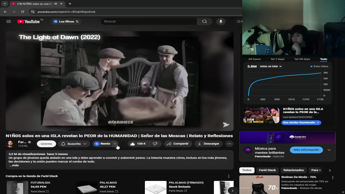Expand the brain.fm ad chevron

329,150
